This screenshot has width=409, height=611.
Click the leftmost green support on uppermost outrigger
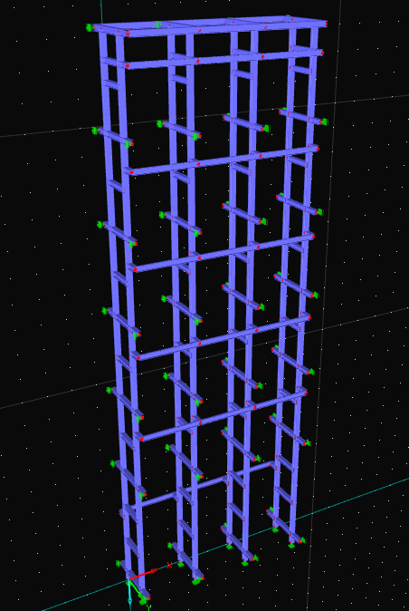[x=94, y=131]
